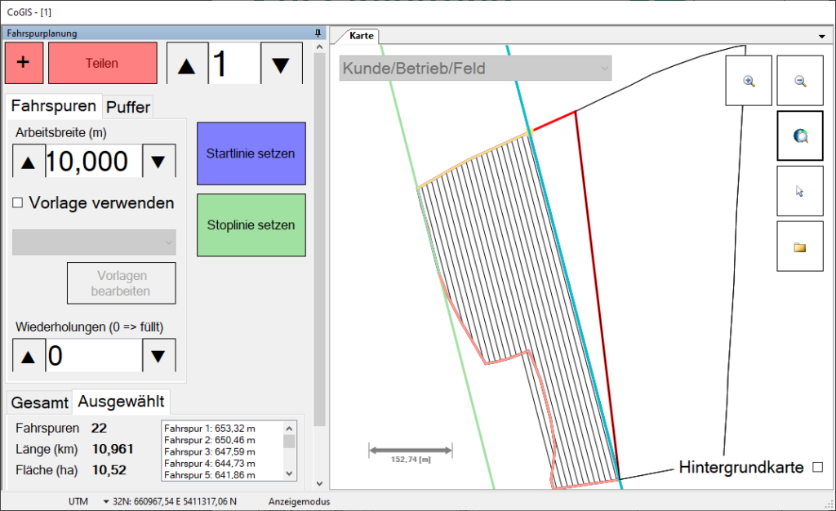Choose the pointer selection tool
The width and height of the screenshot is (836, 511).
799,191
